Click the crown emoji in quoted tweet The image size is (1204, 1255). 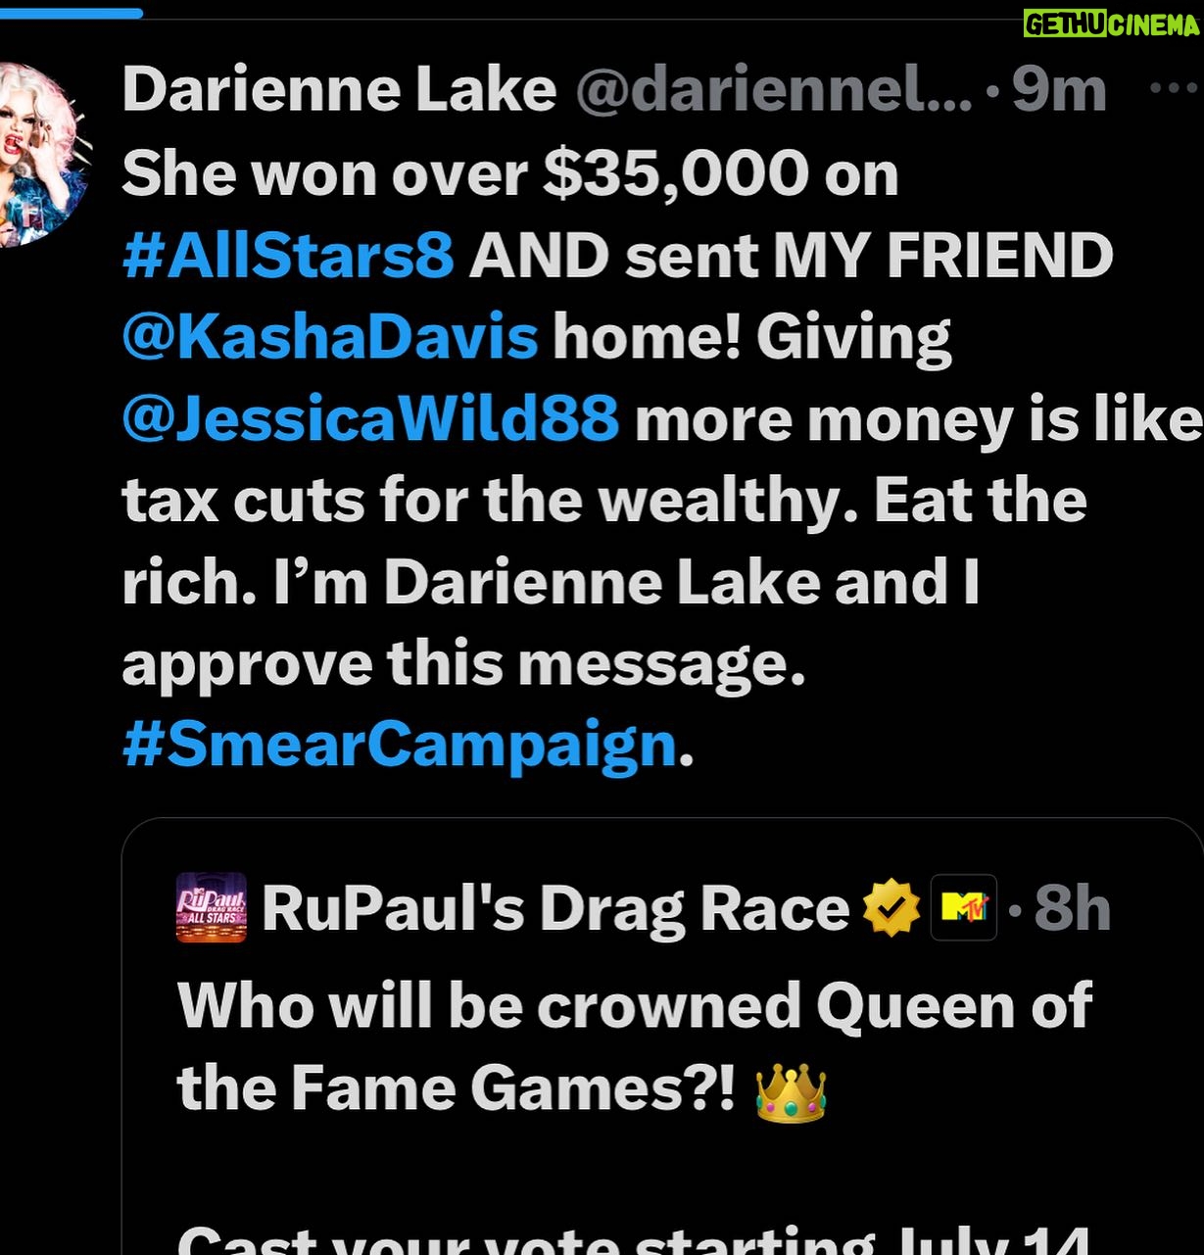click(x=791, y=1090)
